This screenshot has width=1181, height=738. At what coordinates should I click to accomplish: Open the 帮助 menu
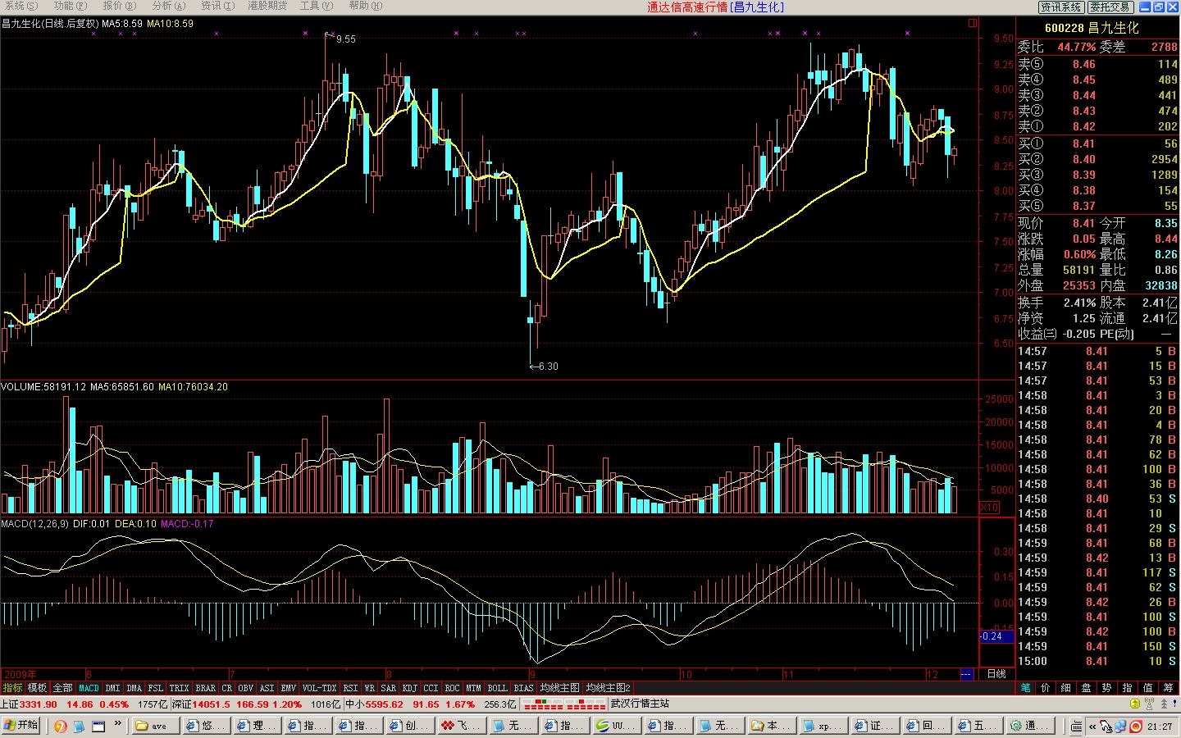click(x=366, y=7)
